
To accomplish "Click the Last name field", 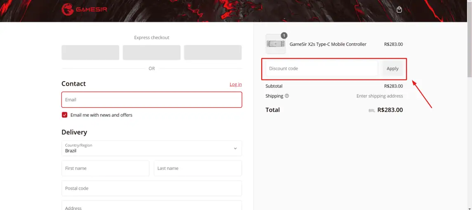I will coord(198,168).
